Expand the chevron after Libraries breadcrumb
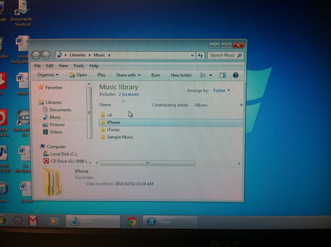The width and height of the screenshot is (331, 247). [90, 55]
